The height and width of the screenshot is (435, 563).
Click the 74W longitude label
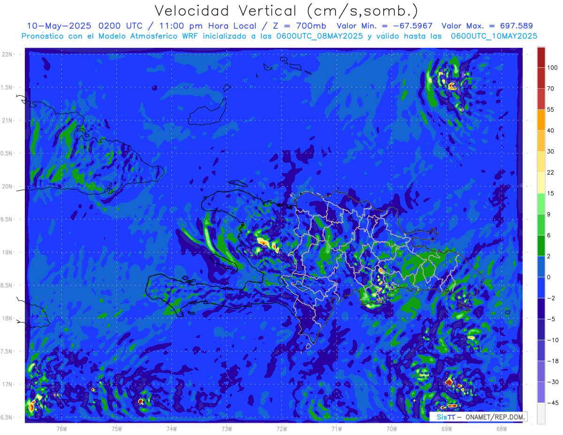point(172,428)
